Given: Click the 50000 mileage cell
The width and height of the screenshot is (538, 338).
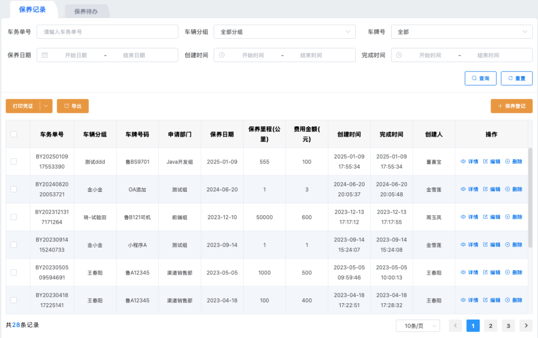Looking at the screenshot, I should point(265,217).
